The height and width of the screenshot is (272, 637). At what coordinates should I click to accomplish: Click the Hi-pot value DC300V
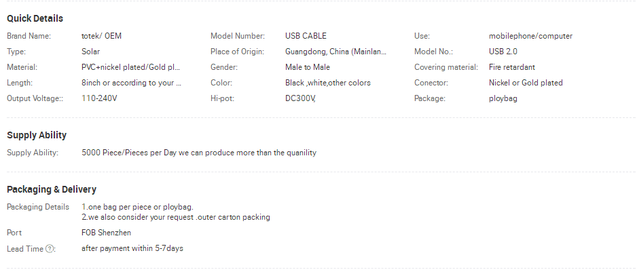300,98
